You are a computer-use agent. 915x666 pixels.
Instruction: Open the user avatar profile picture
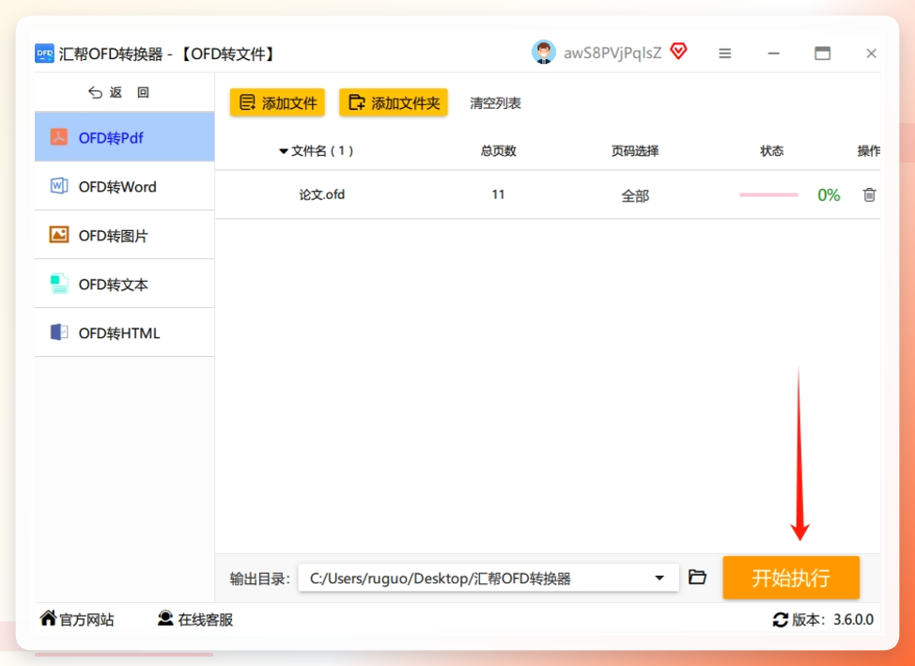tap(543, 53)
